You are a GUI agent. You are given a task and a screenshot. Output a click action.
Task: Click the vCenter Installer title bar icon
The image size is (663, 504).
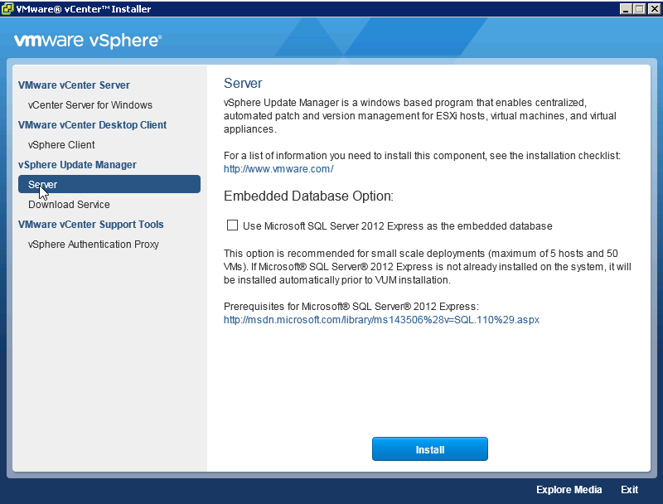[x=7, y=9]
